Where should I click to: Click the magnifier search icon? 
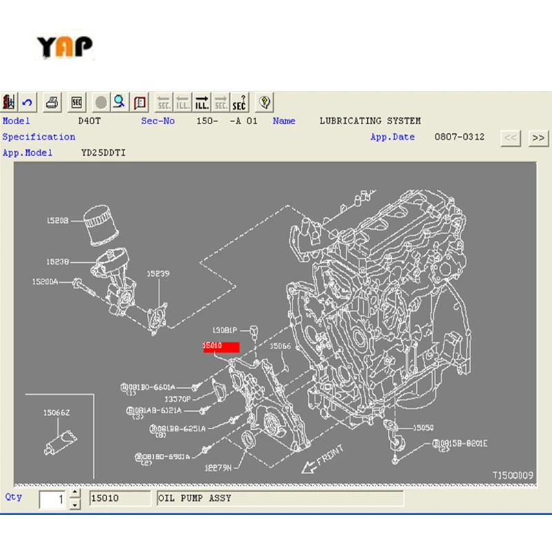pyautogui.click(x=119, y=102)
